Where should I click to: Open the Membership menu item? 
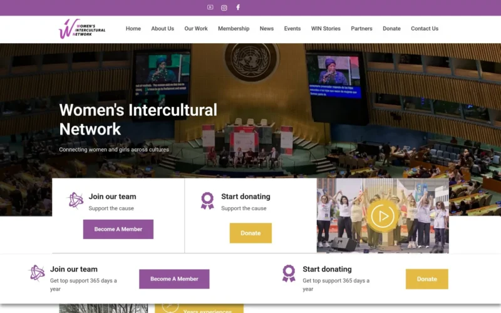[234, 28]
